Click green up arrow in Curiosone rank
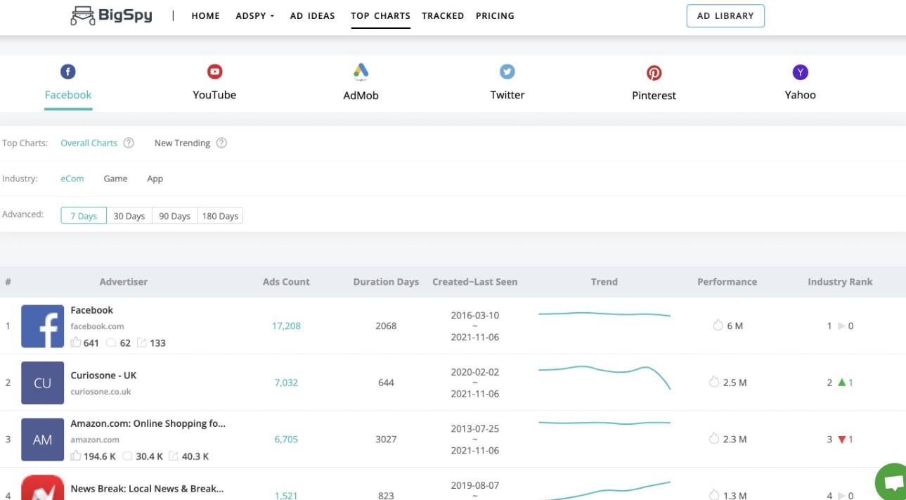The height and width of the screenshot is (500, 906). click(841, 383)
